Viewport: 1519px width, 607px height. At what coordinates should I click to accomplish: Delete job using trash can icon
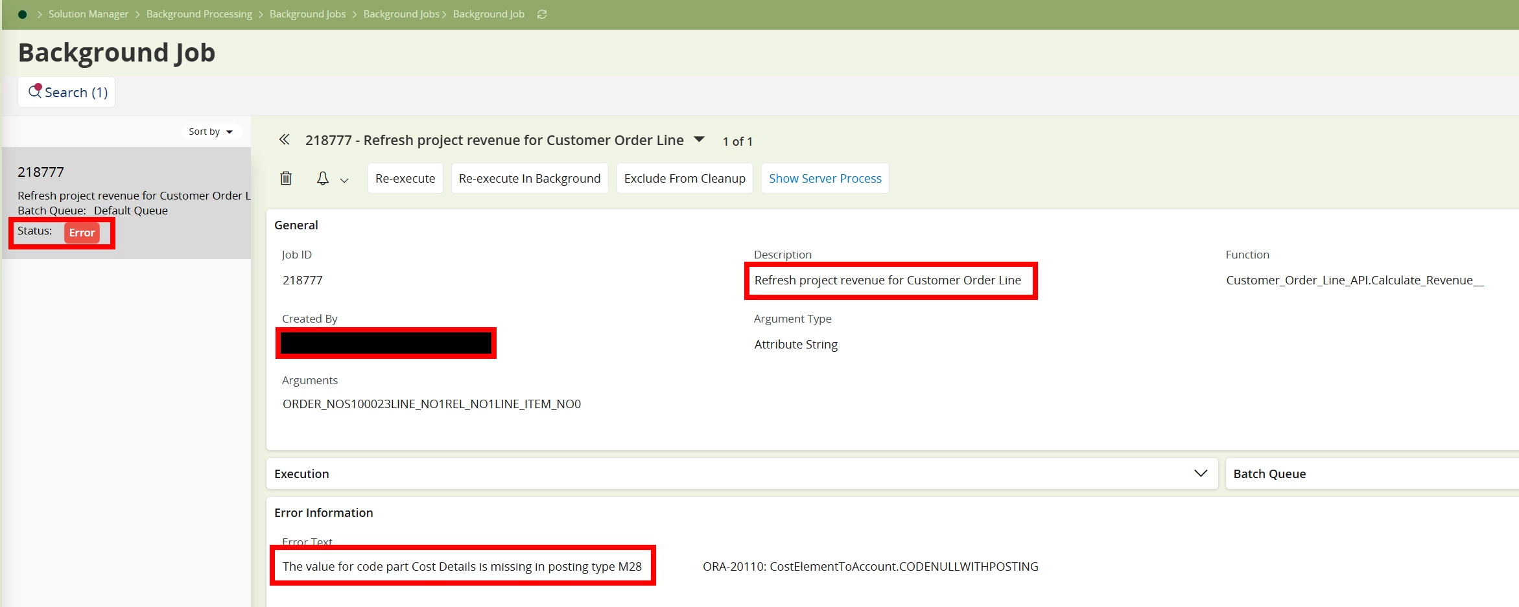click(x=286, y=178)
